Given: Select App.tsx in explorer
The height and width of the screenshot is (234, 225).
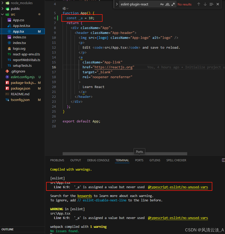Looking at the screenshot, I should tap(22, 31).
